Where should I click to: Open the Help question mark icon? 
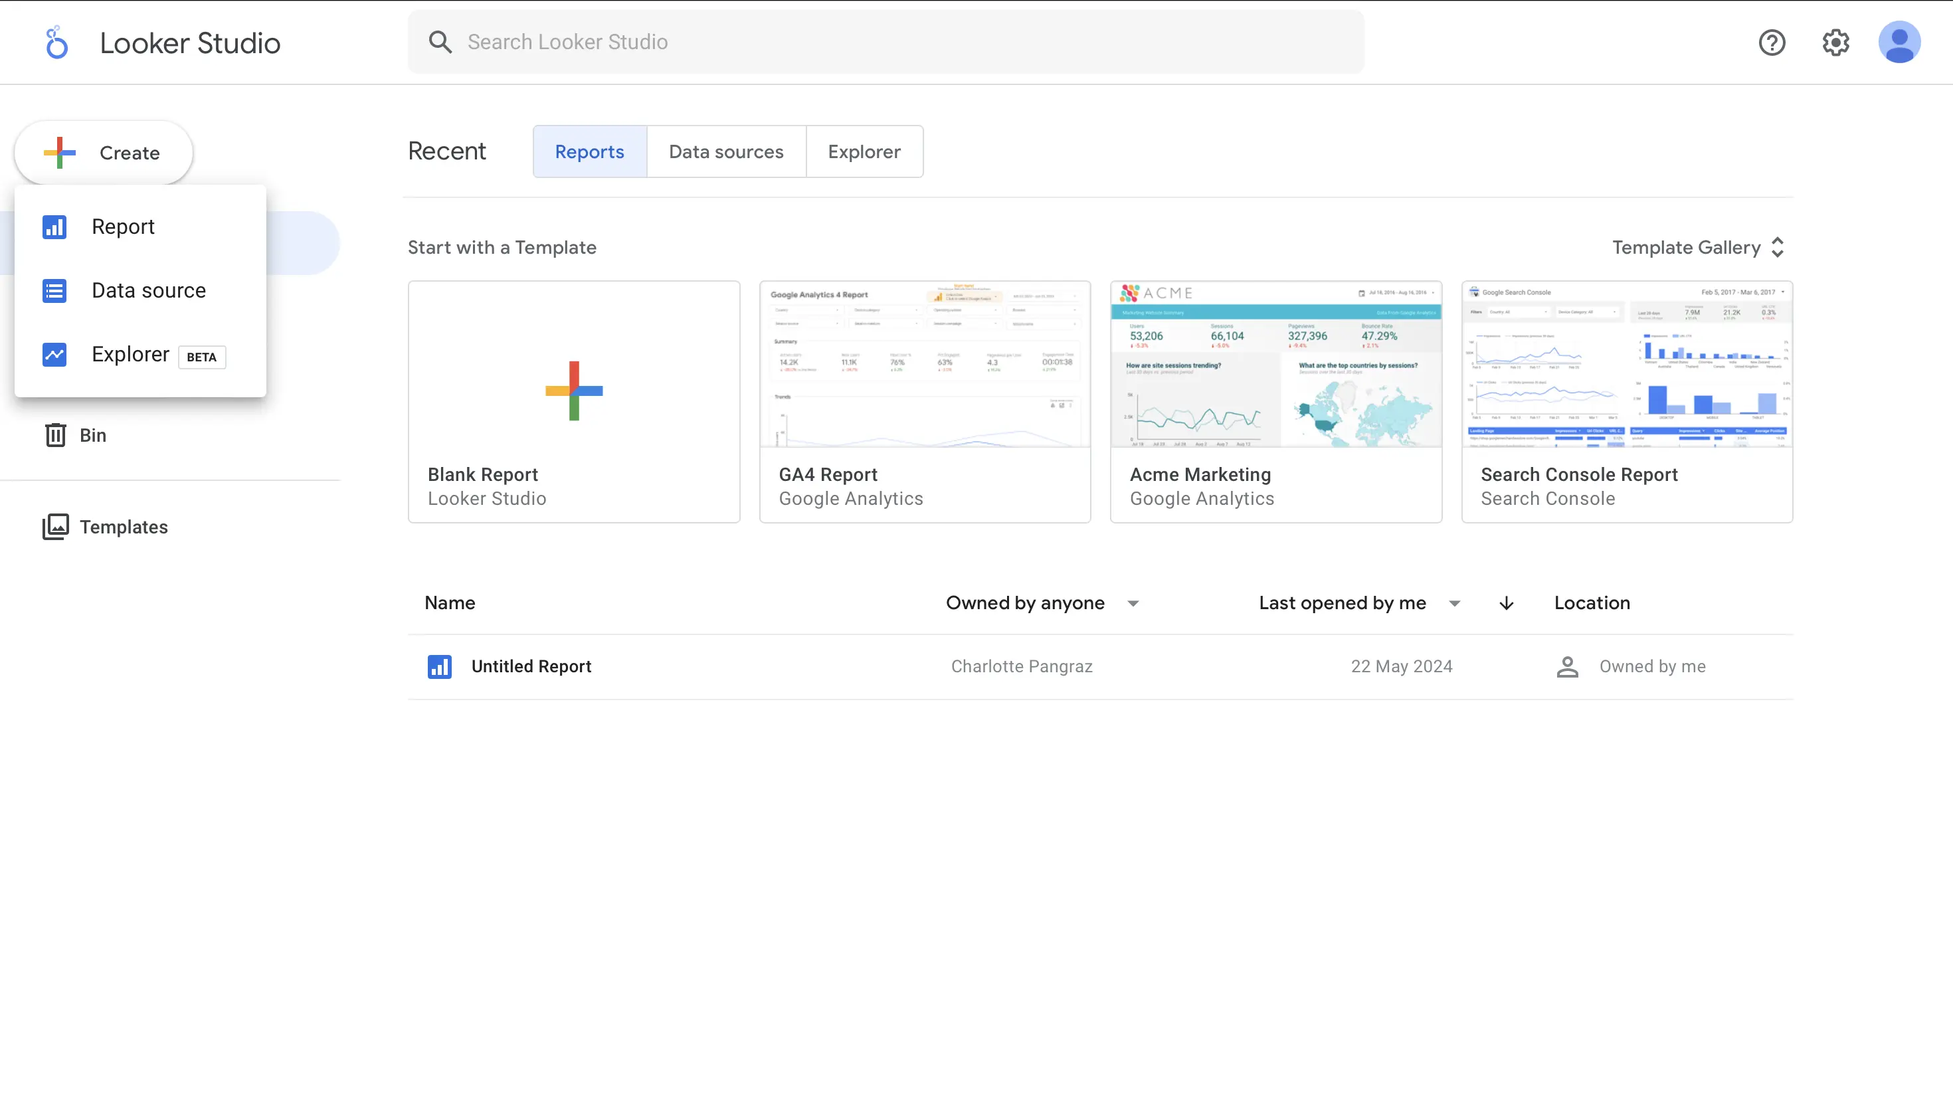(1772, 42)
